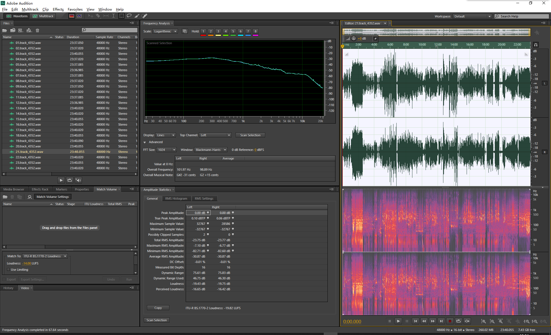Image resolution: width=551 pixels, height=335 pixels.
Task: Open the Workspace dropdown set to Default
Action: coord(472,16)
